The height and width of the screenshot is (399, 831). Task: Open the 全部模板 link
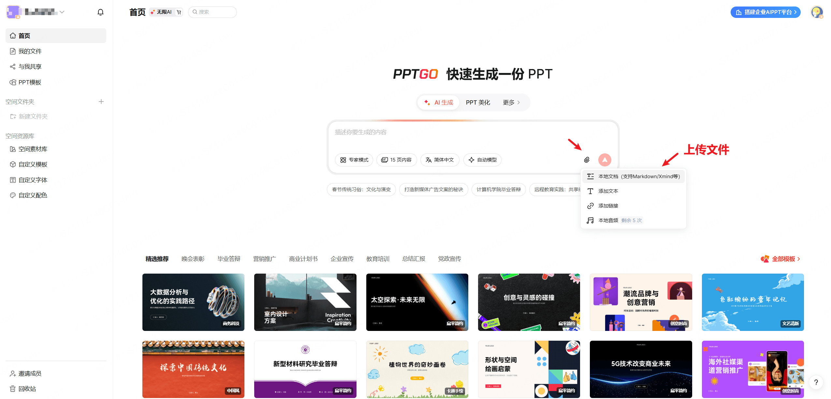[x=783, y=259]
